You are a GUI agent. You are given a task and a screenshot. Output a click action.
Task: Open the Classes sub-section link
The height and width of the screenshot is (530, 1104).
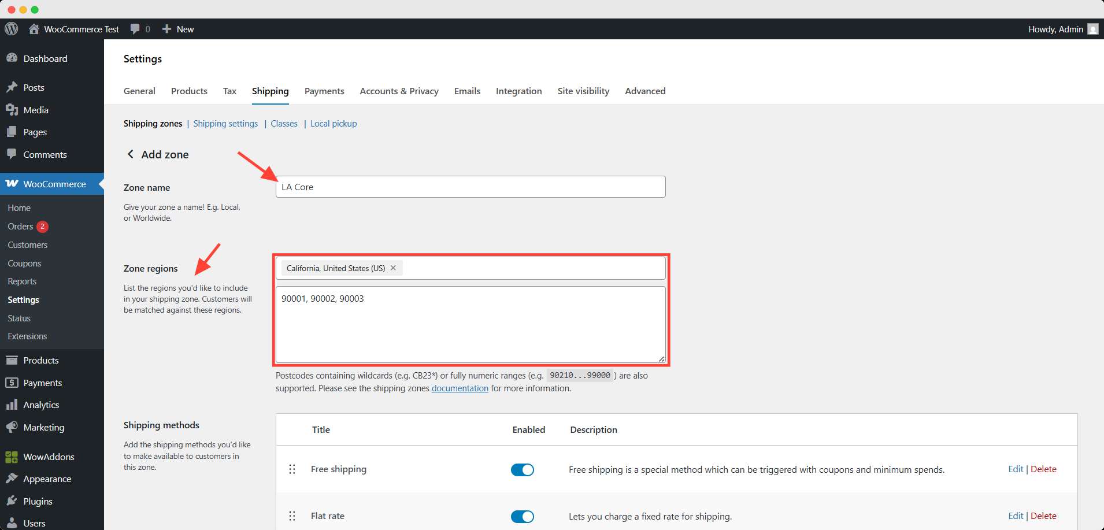coord(284,123)
